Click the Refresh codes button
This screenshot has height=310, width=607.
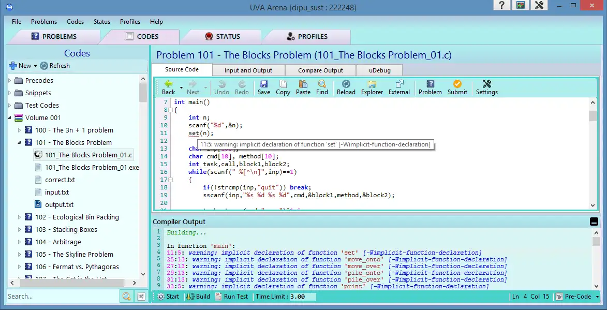click(x=55, y=66)
